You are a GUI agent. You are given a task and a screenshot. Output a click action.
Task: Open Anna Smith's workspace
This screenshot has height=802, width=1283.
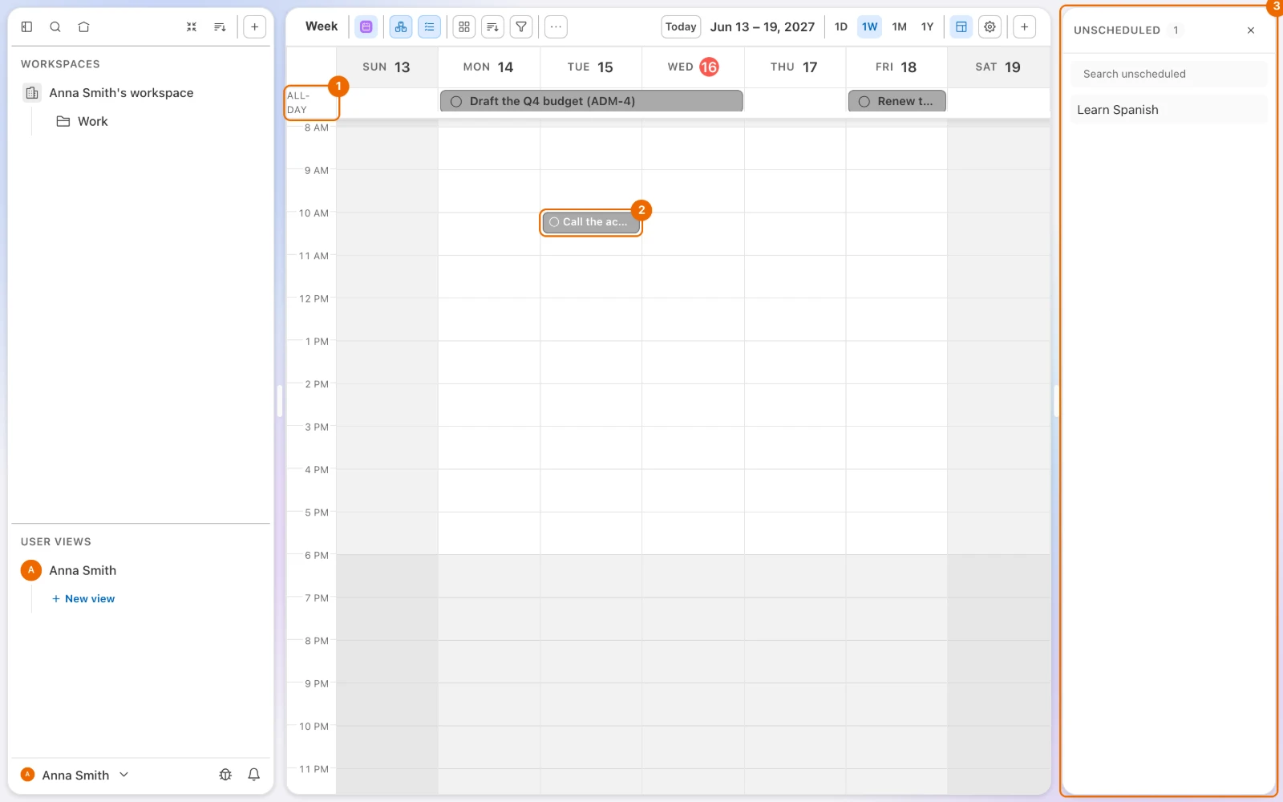pos(121,93)
